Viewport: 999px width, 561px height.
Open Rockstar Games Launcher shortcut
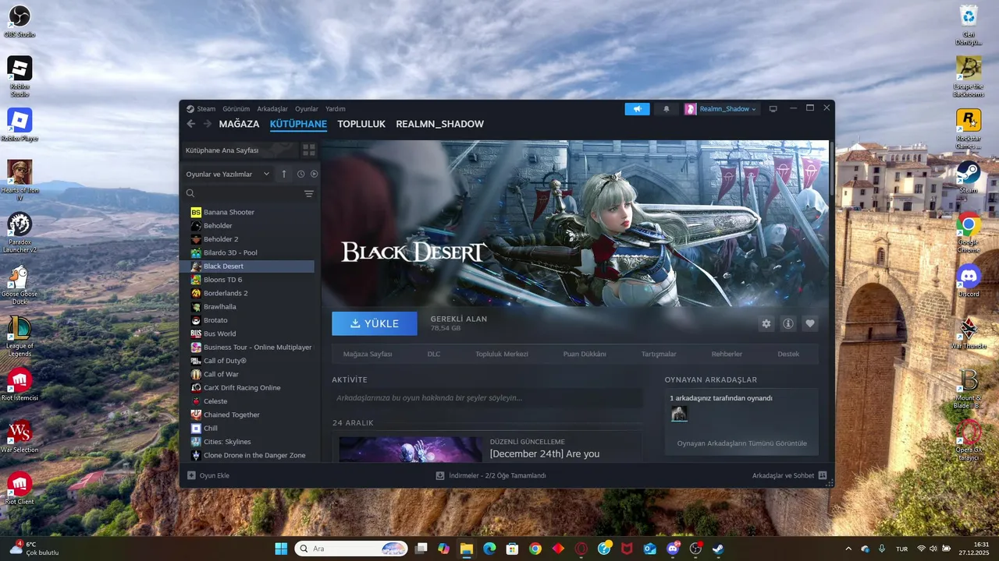pos(969,129)
